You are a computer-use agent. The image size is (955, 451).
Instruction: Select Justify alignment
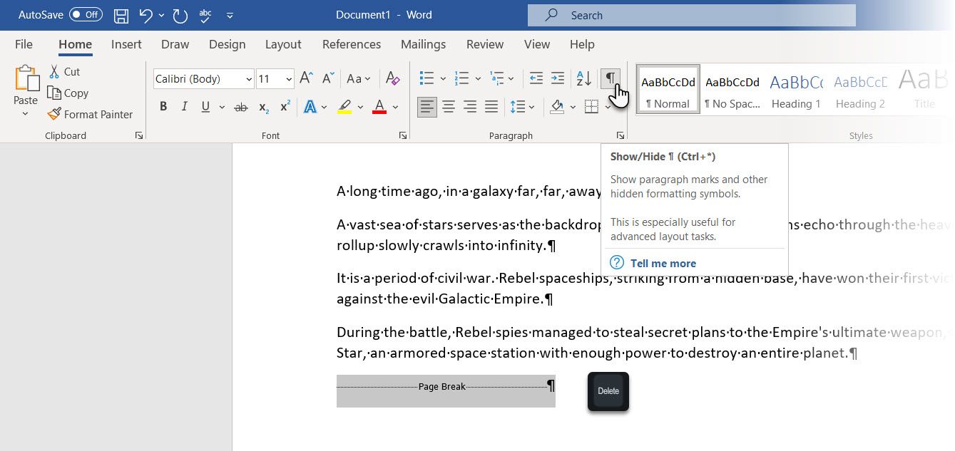tap(491, 107)
